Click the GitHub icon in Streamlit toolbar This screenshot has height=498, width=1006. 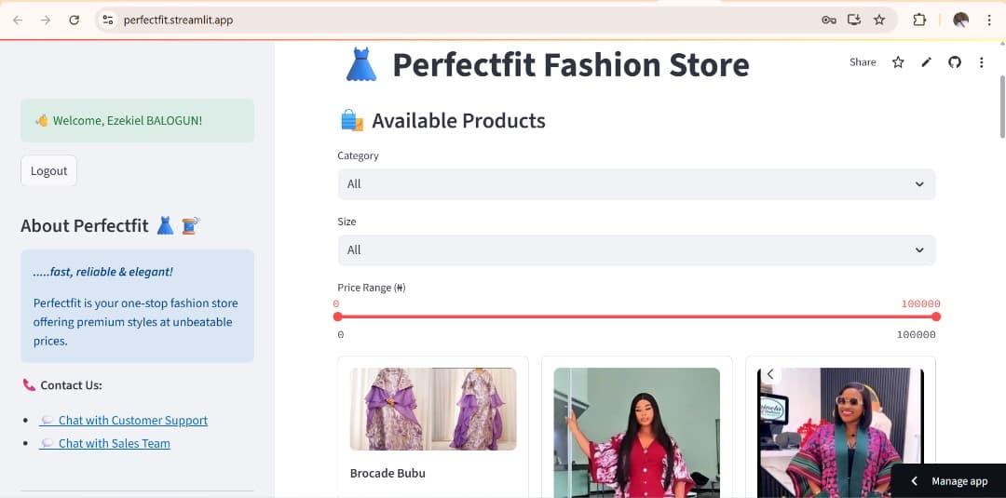pos(954,62)
